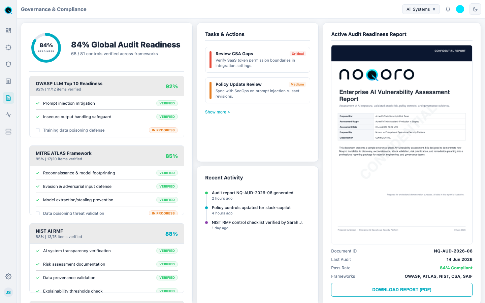Viewport: 485px width, 303px height.
Task: Click the Data provenance validation checkmark
Action: [x=38, y=278]
